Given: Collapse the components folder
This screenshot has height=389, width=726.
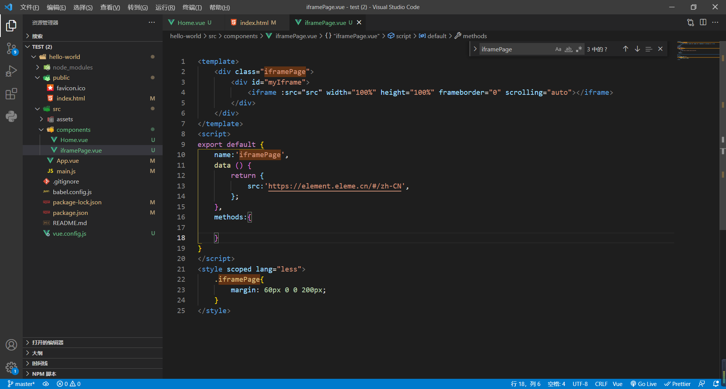Looking at the screenshot, I should pos(93,130).
